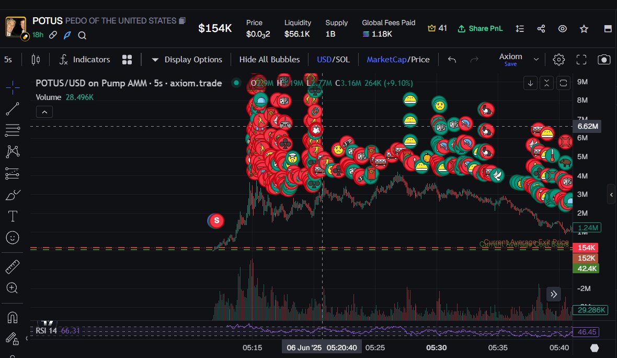Switch chart to Price view
The height and width of the screenshot is (358, 617).
[x=420, y=60]
